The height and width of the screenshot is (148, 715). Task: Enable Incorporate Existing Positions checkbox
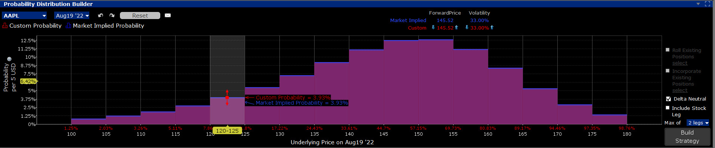point(668,71)
